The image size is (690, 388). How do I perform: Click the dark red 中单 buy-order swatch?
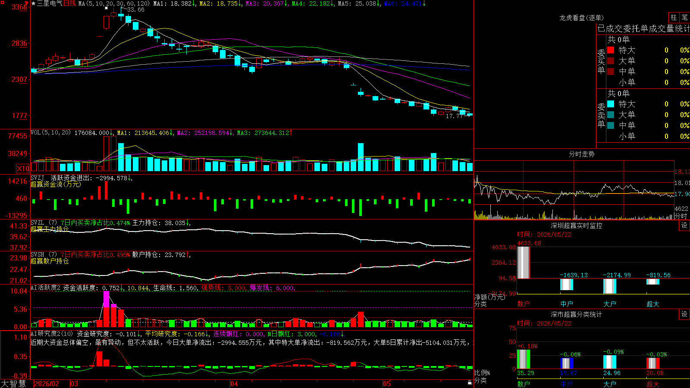611,71
